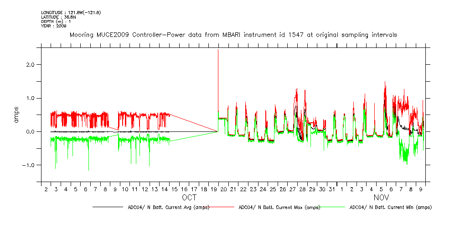Viewport: 460px width, 230px height.
Task: Click the chart title mentioning Mooring MUCE2009
Action: point(233,35)
